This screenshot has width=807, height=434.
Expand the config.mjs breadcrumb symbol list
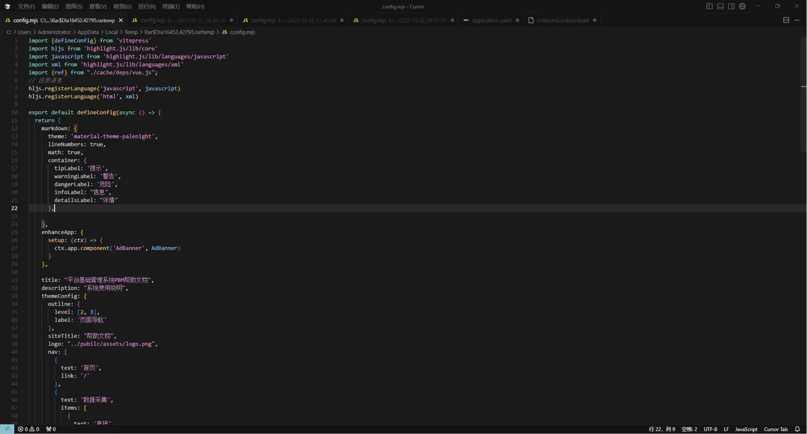click(242, 32)
